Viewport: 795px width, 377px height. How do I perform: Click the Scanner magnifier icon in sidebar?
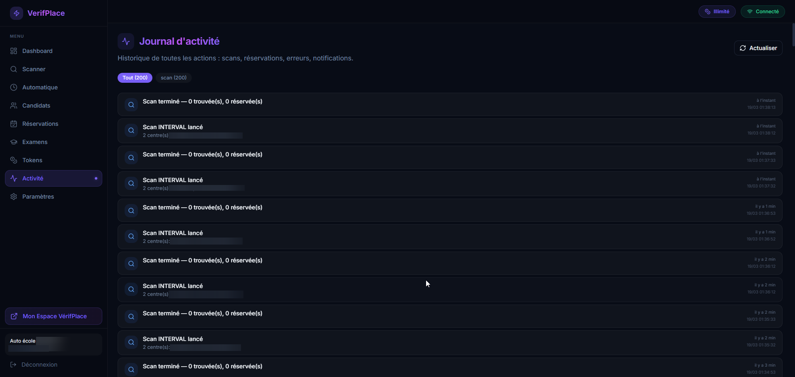click(x=14, y=69)
